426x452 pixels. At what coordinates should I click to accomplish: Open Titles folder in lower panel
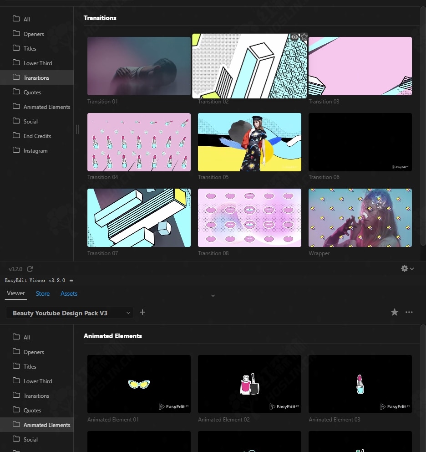pos(37,366)
